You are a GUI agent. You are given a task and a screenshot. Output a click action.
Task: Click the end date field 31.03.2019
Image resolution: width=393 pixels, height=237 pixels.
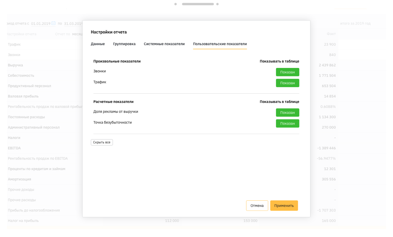click(x=73, y=24)
